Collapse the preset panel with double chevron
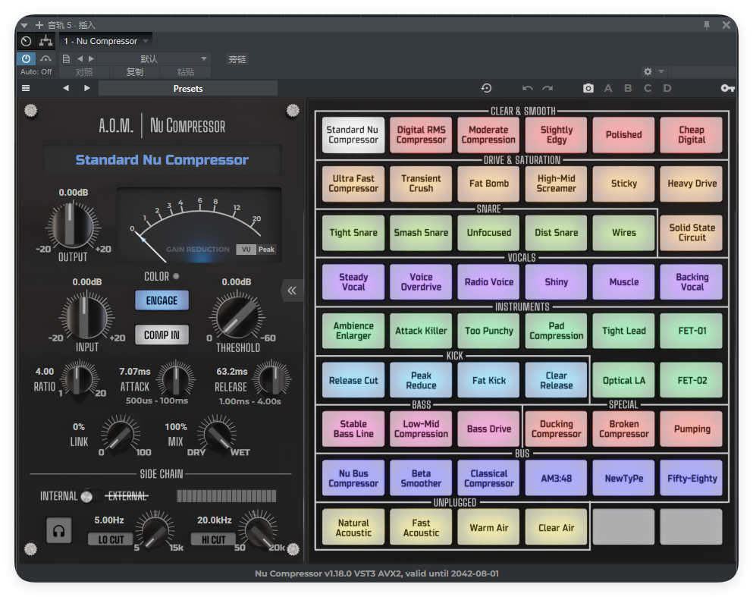 pos(292,291)
